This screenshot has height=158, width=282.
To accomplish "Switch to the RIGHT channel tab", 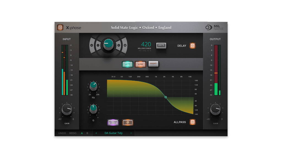I will (x=153, y=64).
